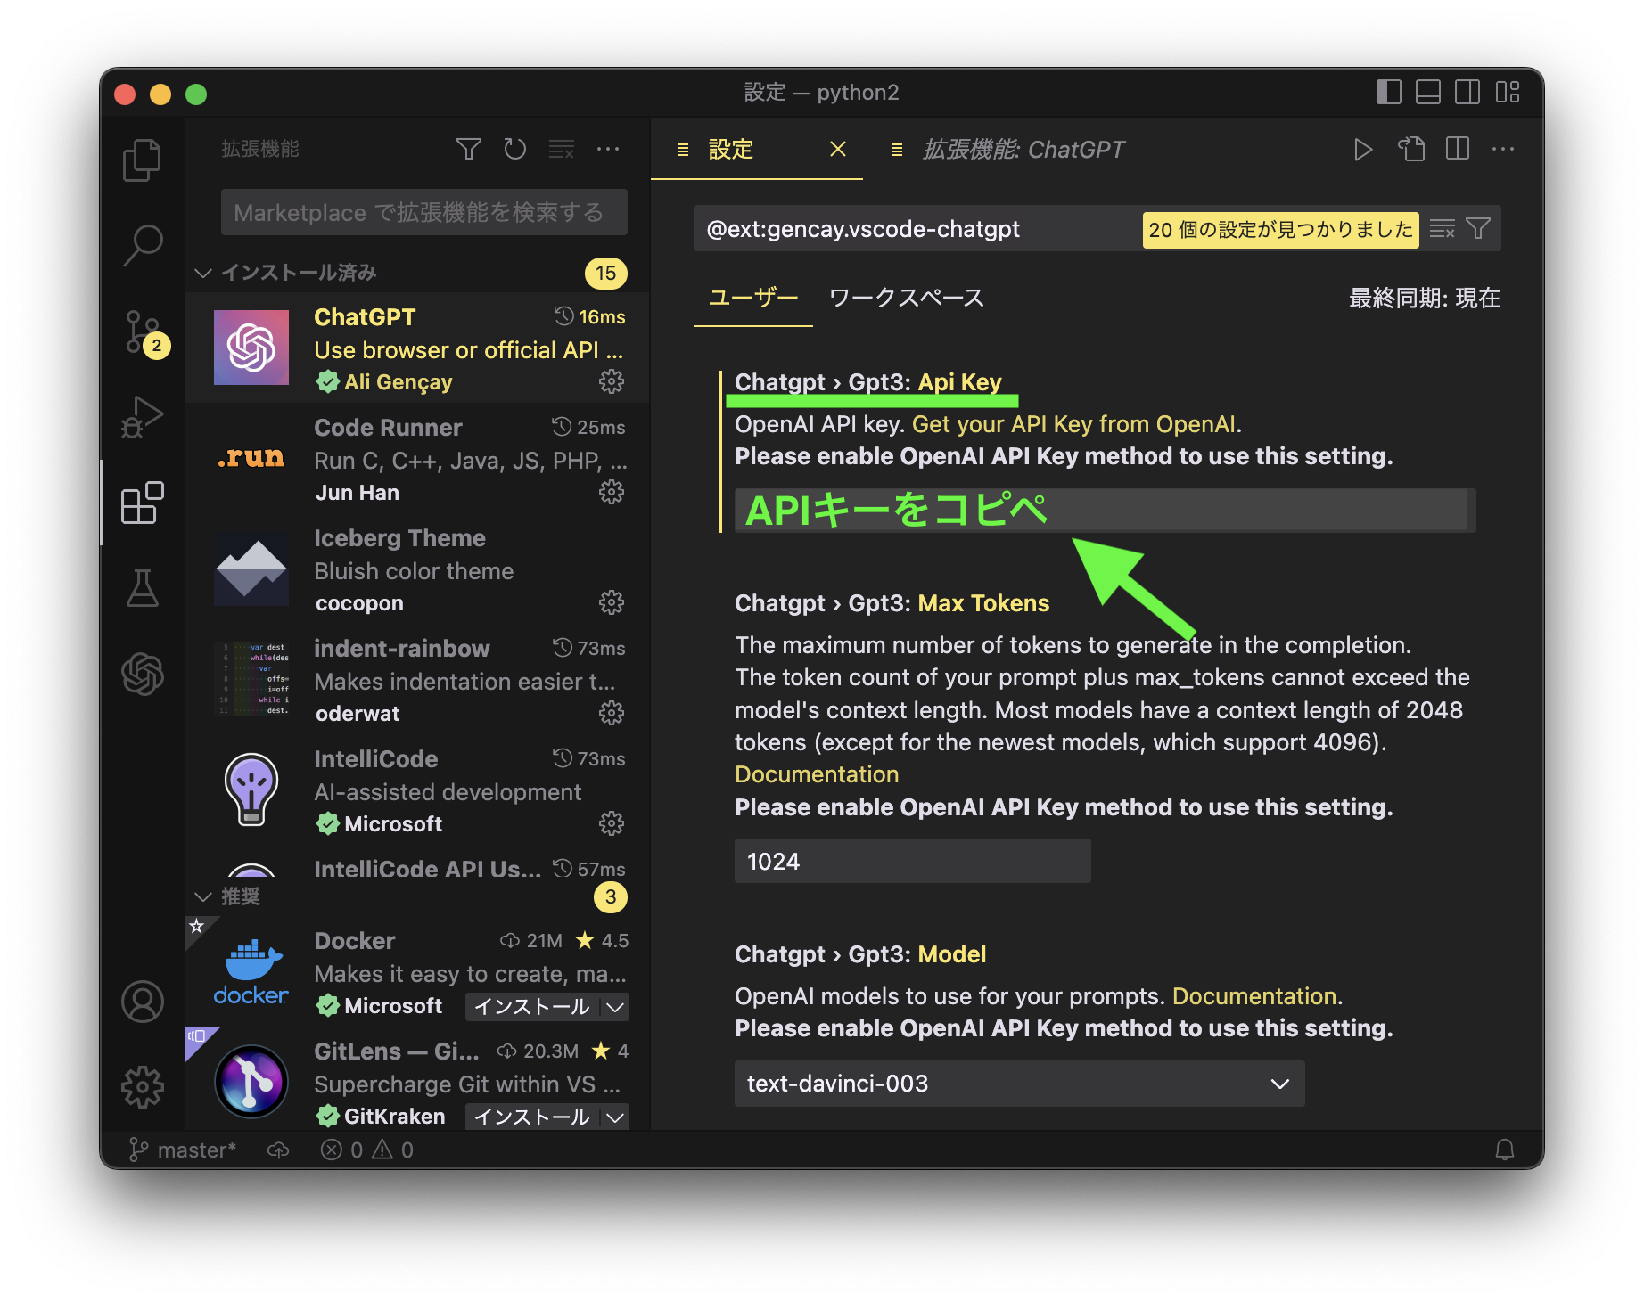Collapse the recommended extensions section
1644x1301 pixels.
(203, 896)
